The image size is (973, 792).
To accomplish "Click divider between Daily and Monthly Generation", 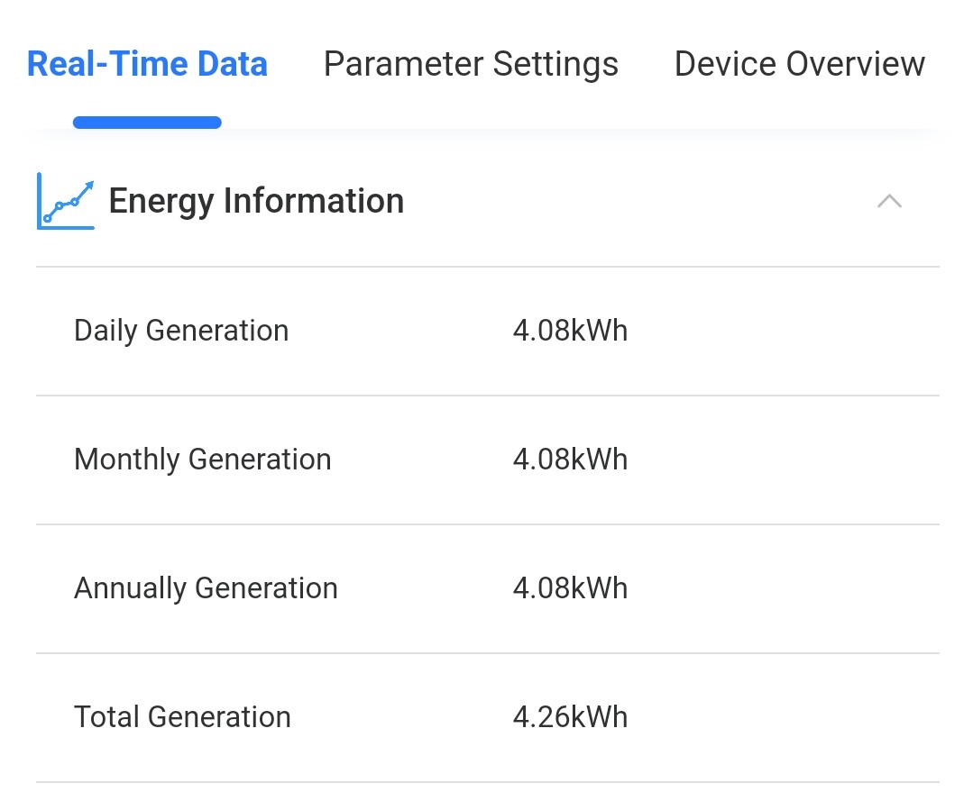I will point(487,396).
